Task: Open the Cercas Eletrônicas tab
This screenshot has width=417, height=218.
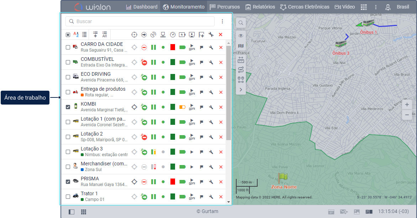Action: (305, 7)
